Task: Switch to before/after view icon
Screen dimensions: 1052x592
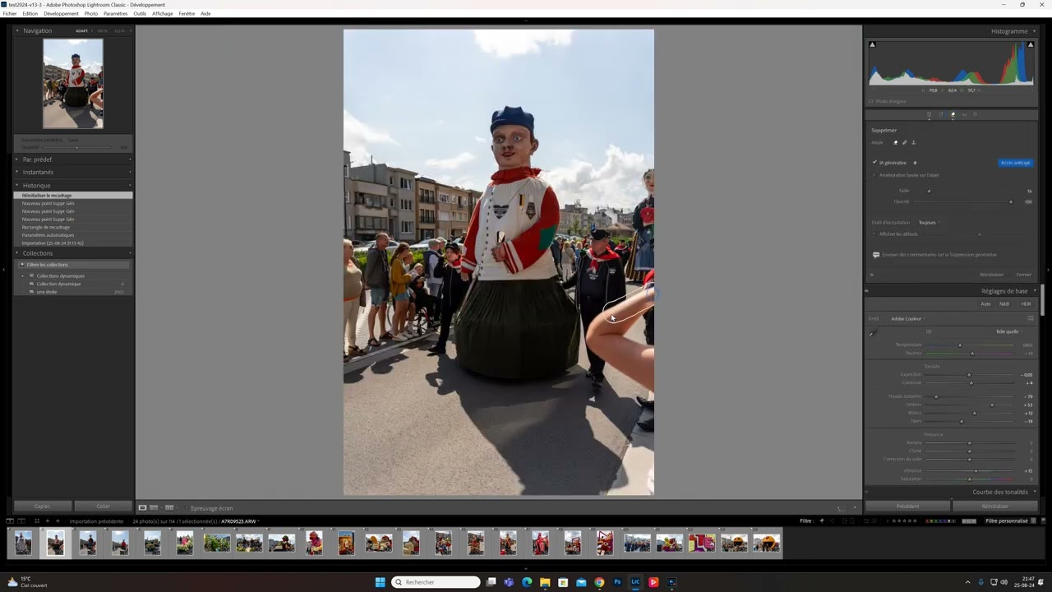Action: [168, 508]
